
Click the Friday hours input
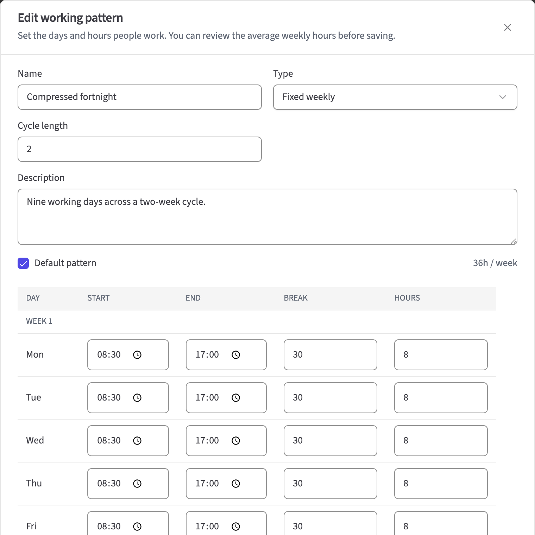441,523
